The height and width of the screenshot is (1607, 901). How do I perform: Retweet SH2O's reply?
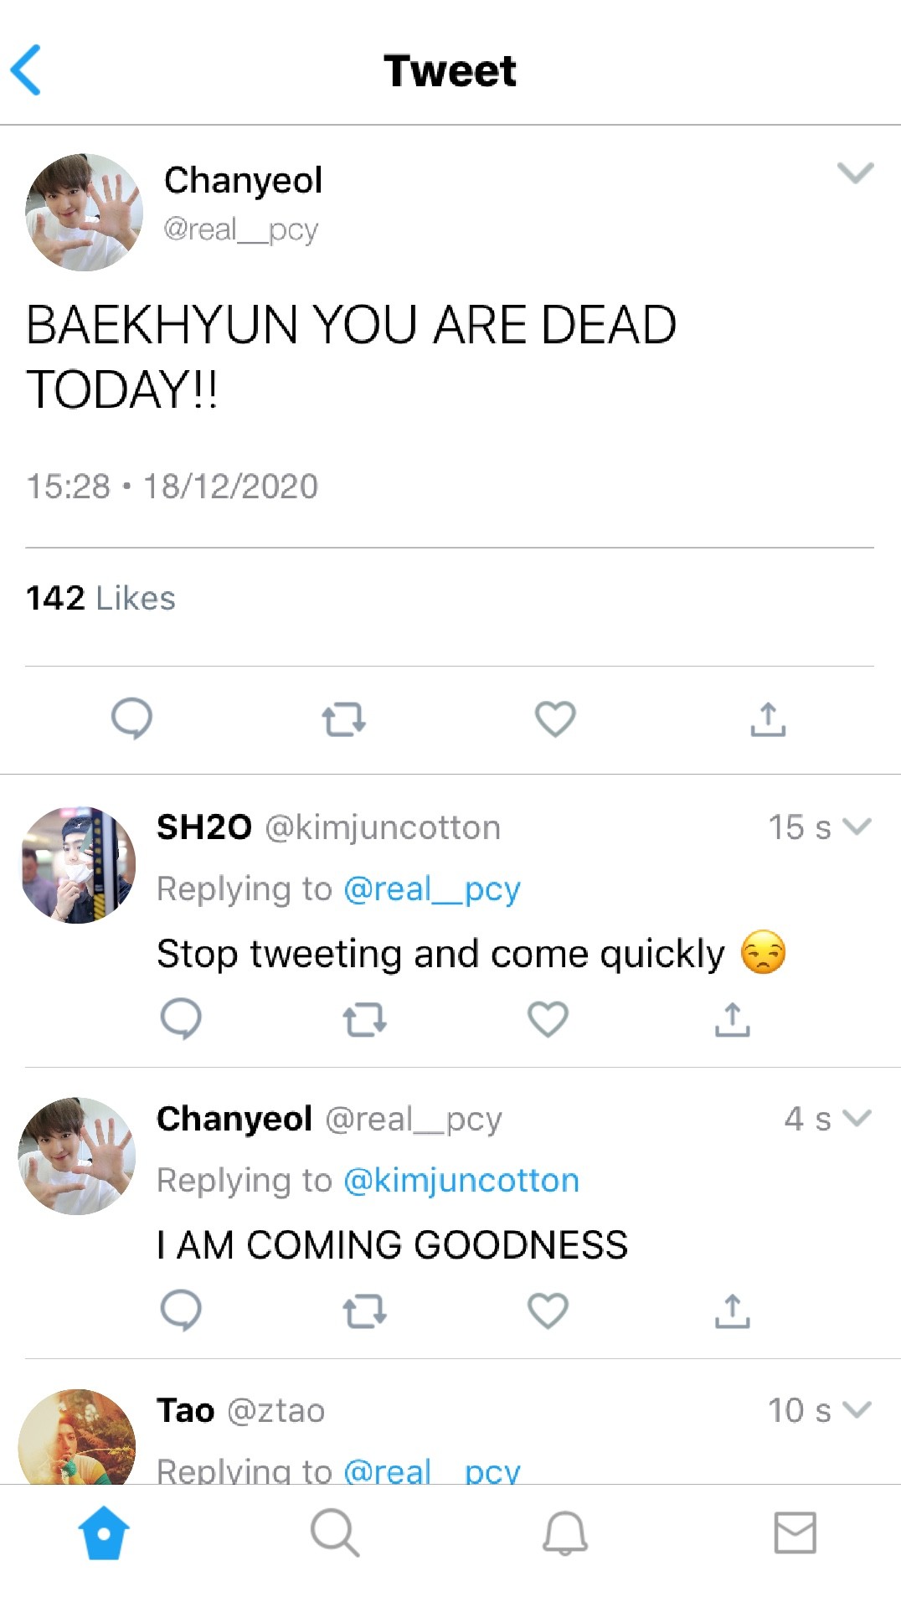tap(364, 1020)
